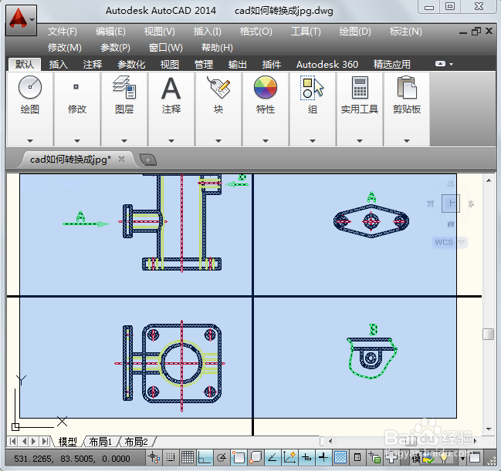This screenshot has height=471, width=501.
Task: Toggle Object Snap in status bar
Action: [x=239, y=458]
